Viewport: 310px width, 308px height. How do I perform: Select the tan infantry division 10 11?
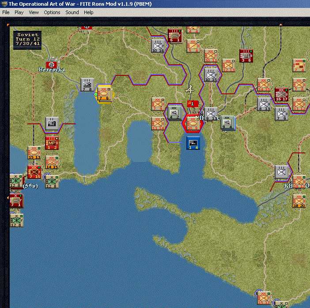pos(211,56)
